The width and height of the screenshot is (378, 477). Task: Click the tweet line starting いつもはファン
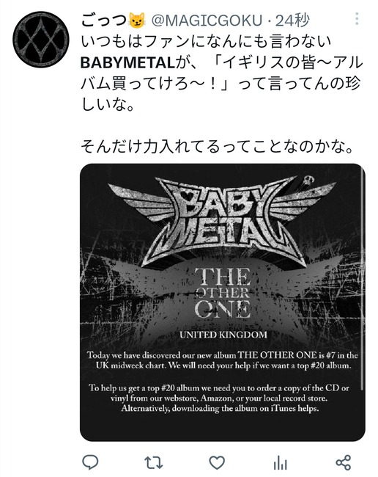point(206,42)
